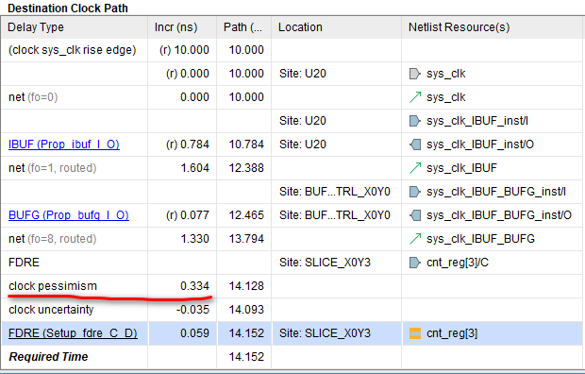The width and height of the screenshot is (585, 374).
Task: Click the truncated Path column header
Action: [244, 27]
